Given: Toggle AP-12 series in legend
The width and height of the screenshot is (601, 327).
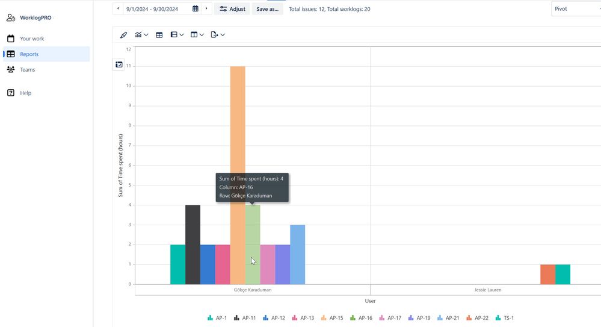Looking at the screenshot, I should (274, 318).
